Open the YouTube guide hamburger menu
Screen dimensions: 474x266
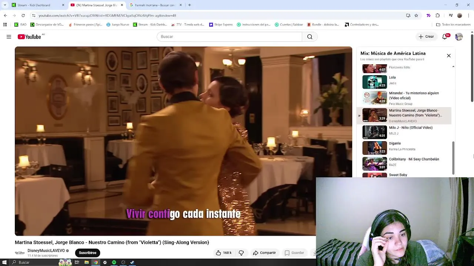(x=9, y=37)
